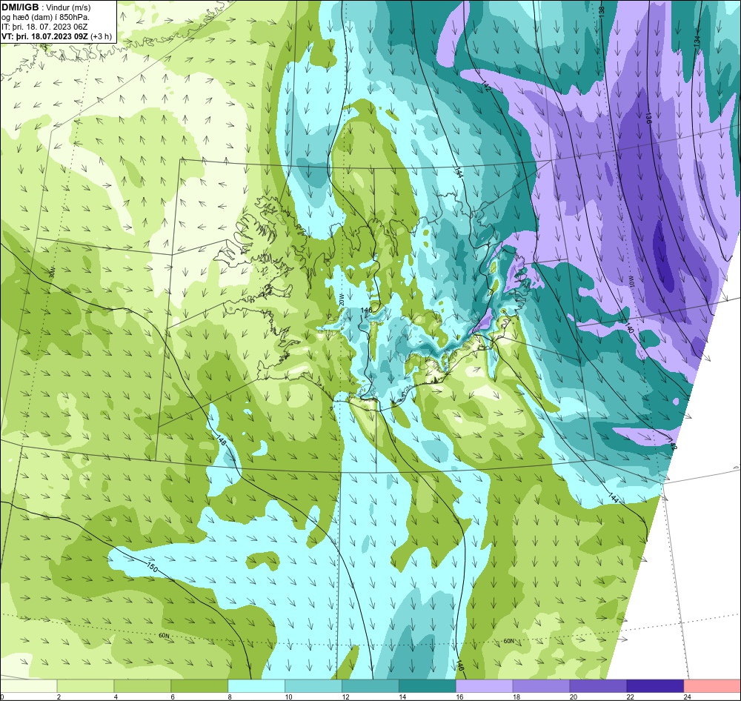
Task: Select legend tick value 12
Action: pos(346,697)
